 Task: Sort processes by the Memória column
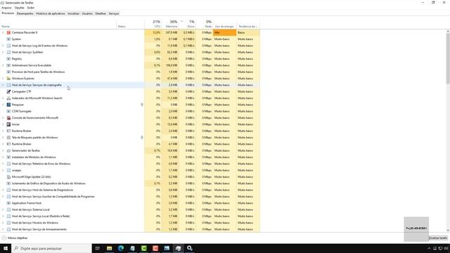click(x=170, y=24)
